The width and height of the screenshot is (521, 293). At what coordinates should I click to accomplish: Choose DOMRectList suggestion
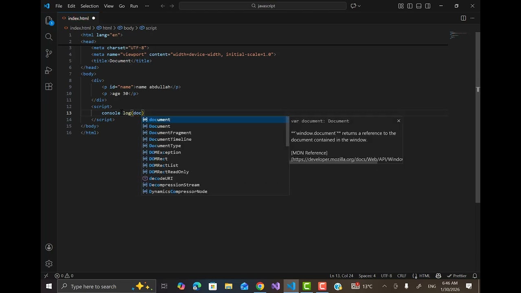pyautogui.click(x=215, y=165)
